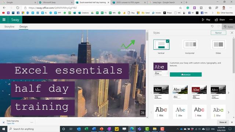Open the YouTube bookmark icon

point(3,13)
